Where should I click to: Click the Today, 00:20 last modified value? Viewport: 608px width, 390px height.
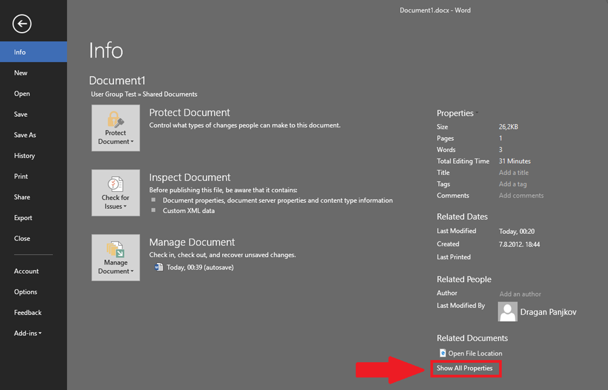click(517, 232)
